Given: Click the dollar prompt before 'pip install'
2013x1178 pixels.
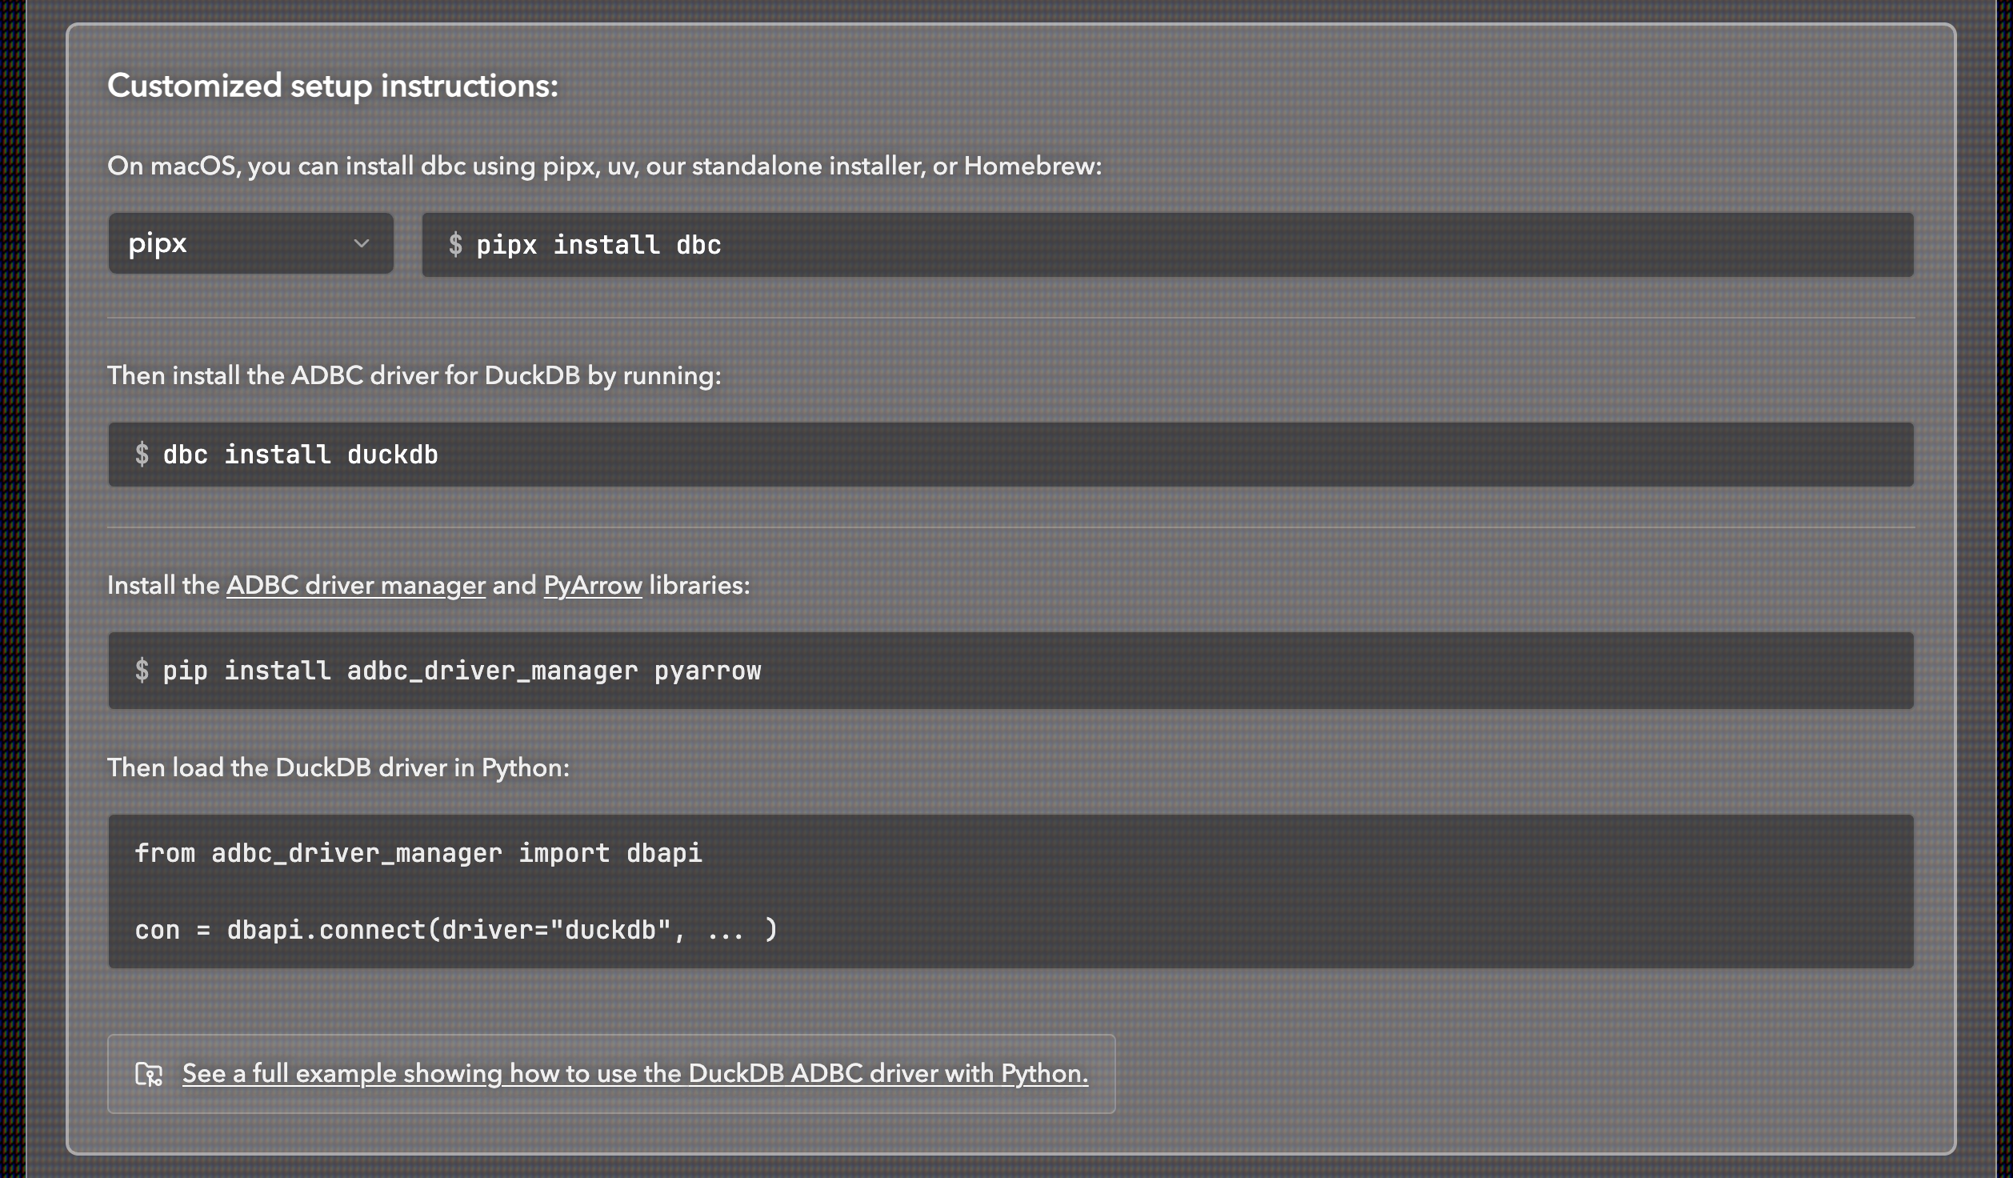Looking at the screenshot, I should point(142,671).
